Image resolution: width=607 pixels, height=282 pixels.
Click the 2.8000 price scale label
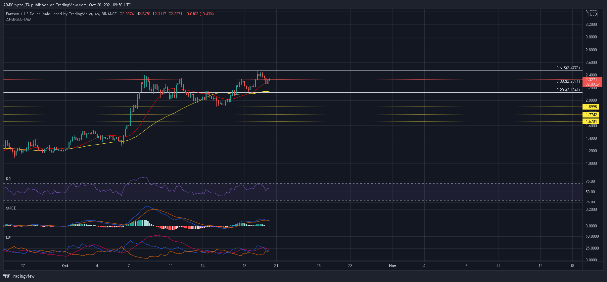(591, 50)
